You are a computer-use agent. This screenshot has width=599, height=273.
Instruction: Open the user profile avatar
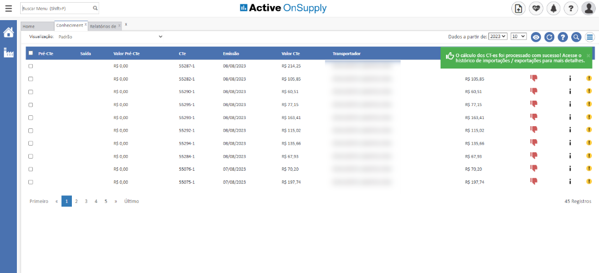tap(588, 8)
